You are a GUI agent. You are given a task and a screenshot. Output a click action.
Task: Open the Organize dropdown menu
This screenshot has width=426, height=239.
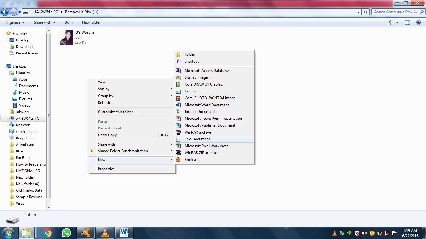pyautogui.click(x=14, y=22)
